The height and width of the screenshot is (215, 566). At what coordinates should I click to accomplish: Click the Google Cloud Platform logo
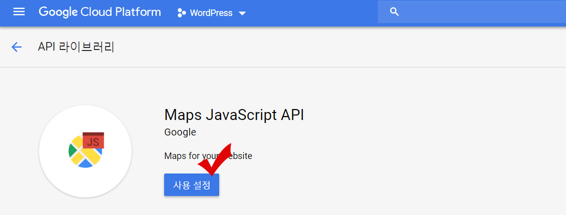[x=100, y=12]
